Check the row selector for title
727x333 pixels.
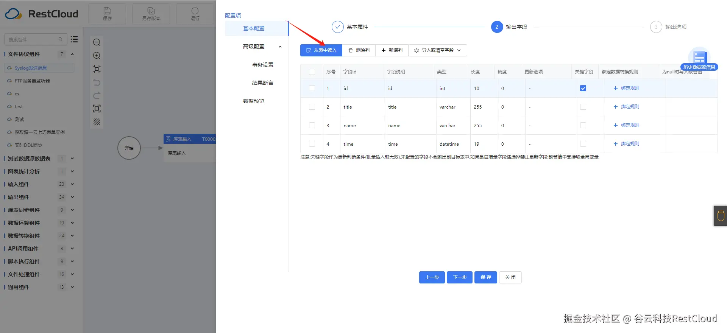[312, 107]
